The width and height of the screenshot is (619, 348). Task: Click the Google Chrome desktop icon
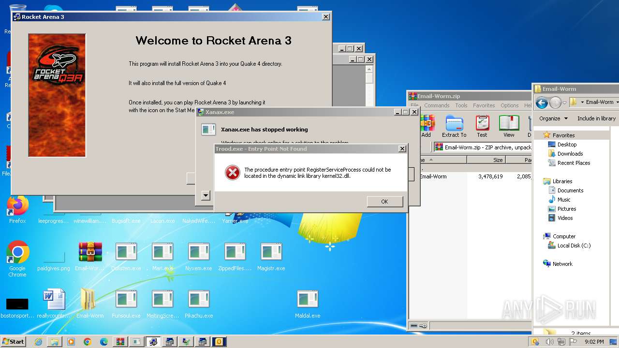17,259
